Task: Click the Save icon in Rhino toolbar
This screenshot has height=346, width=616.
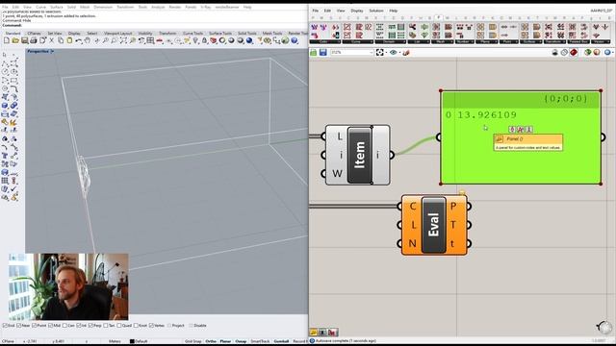Action: click(x=25, y=40)
